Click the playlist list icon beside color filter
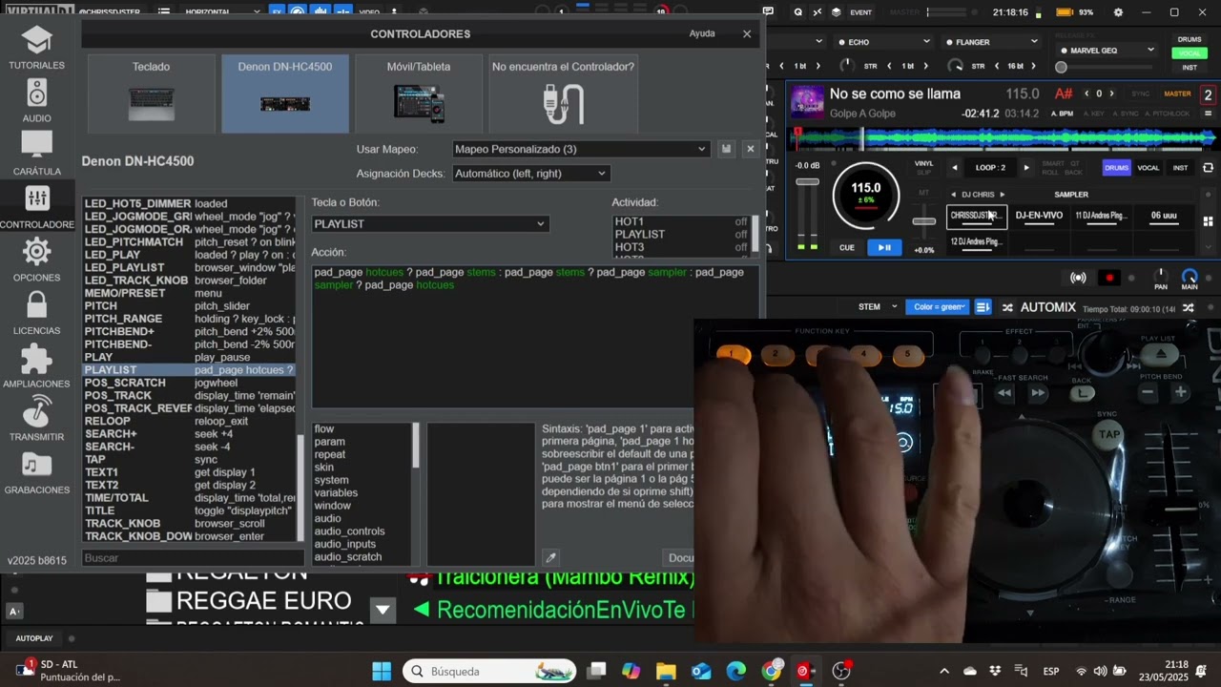The width and height of the screenshot is (1221, 687). [983, 307]
